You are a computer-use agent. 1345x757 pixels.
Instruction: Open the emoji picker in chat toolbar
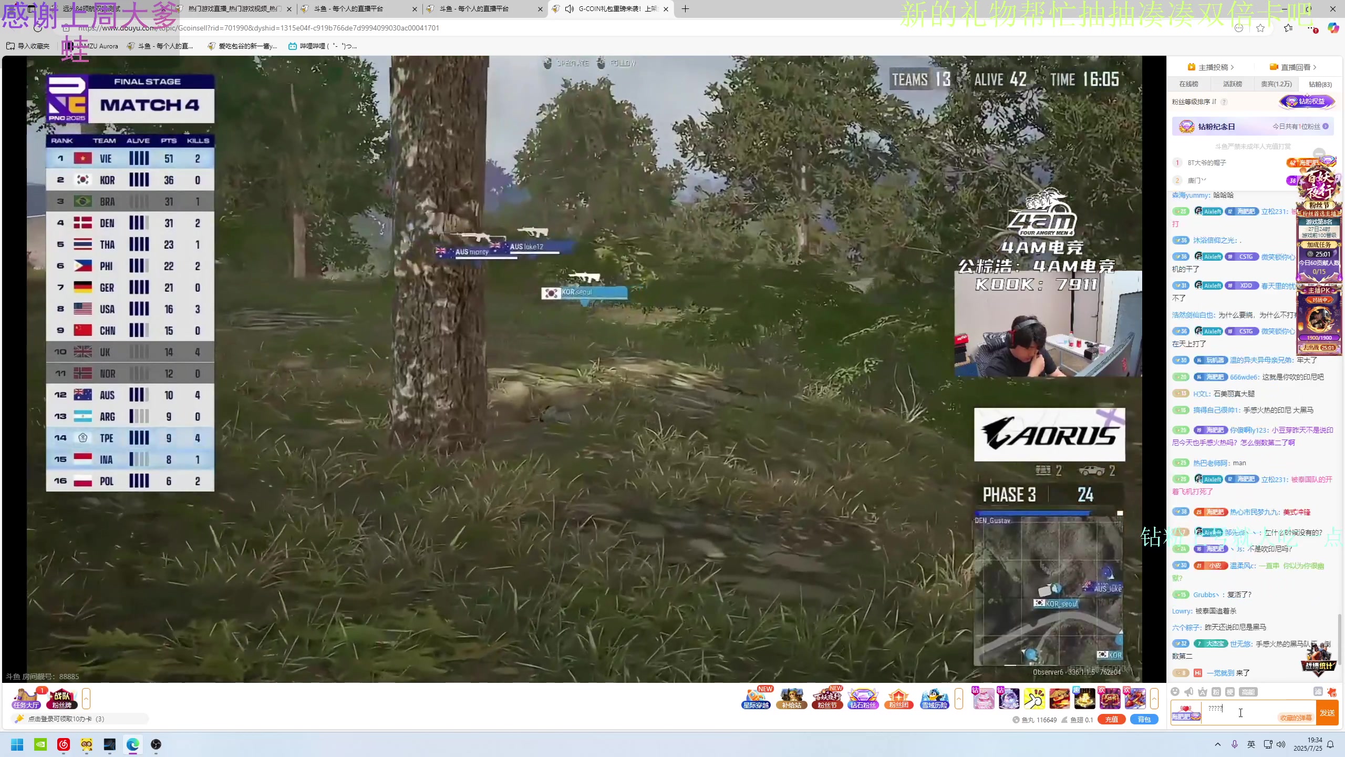point(1175,692)
